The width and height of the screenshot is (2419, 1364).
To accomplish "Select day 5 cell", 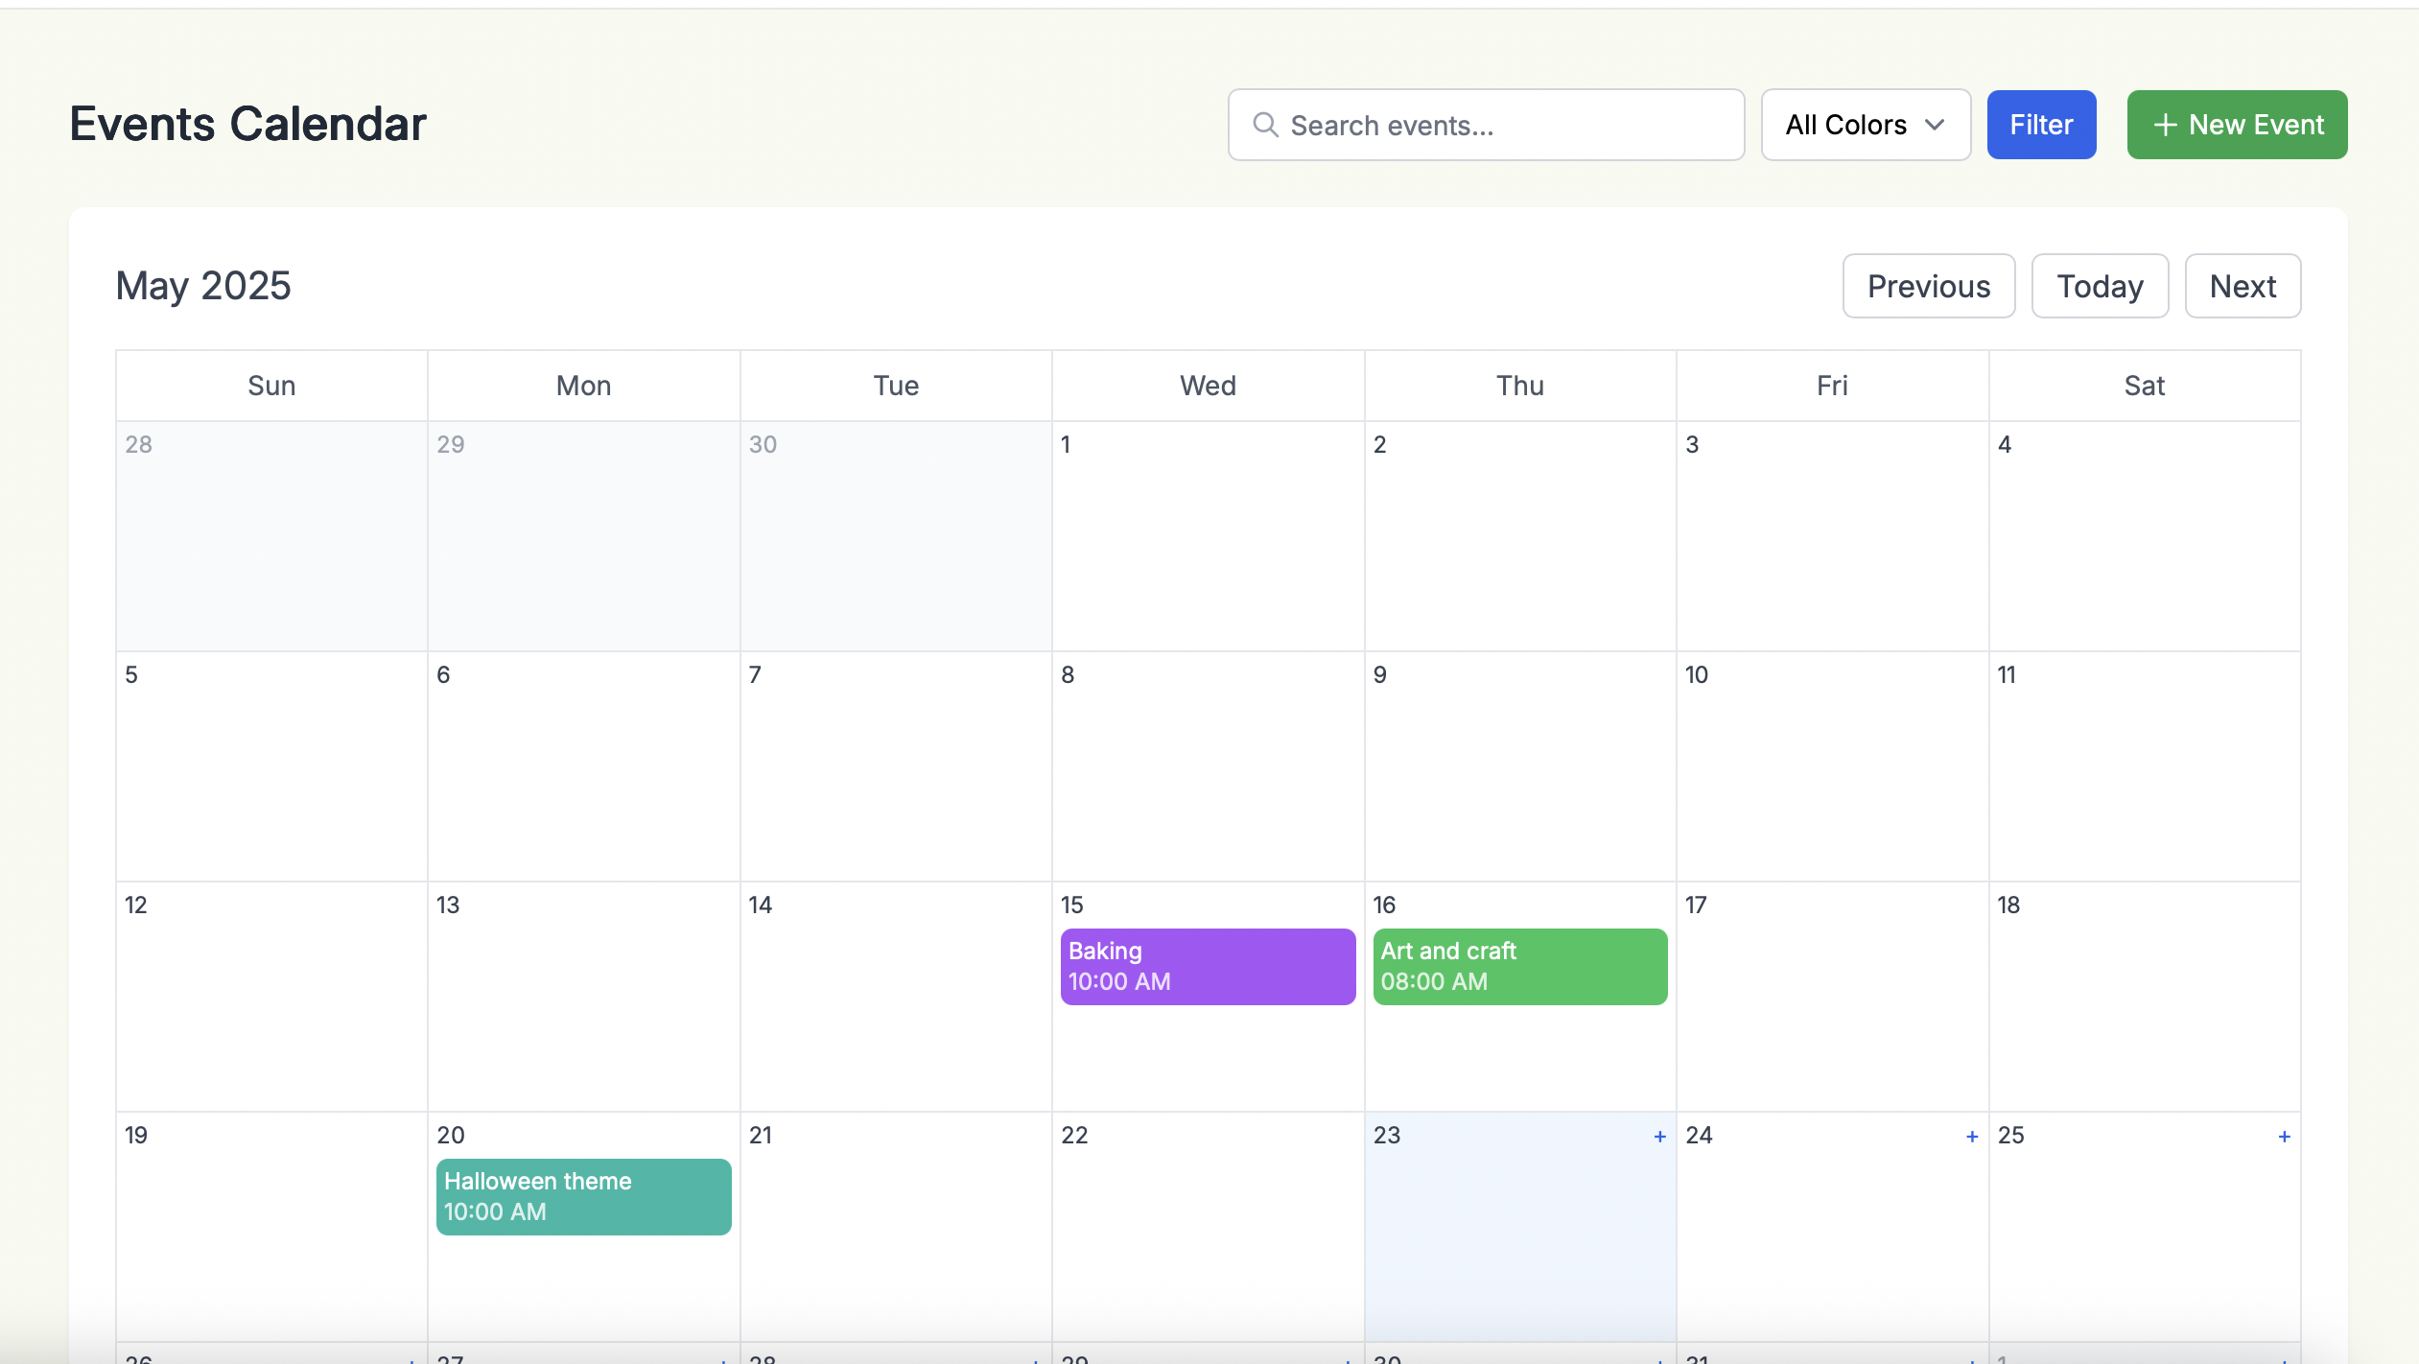I will [271, 766].
